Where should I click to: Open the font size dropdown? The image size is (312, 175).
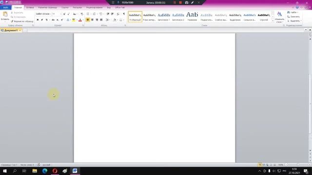pos(60,14)
